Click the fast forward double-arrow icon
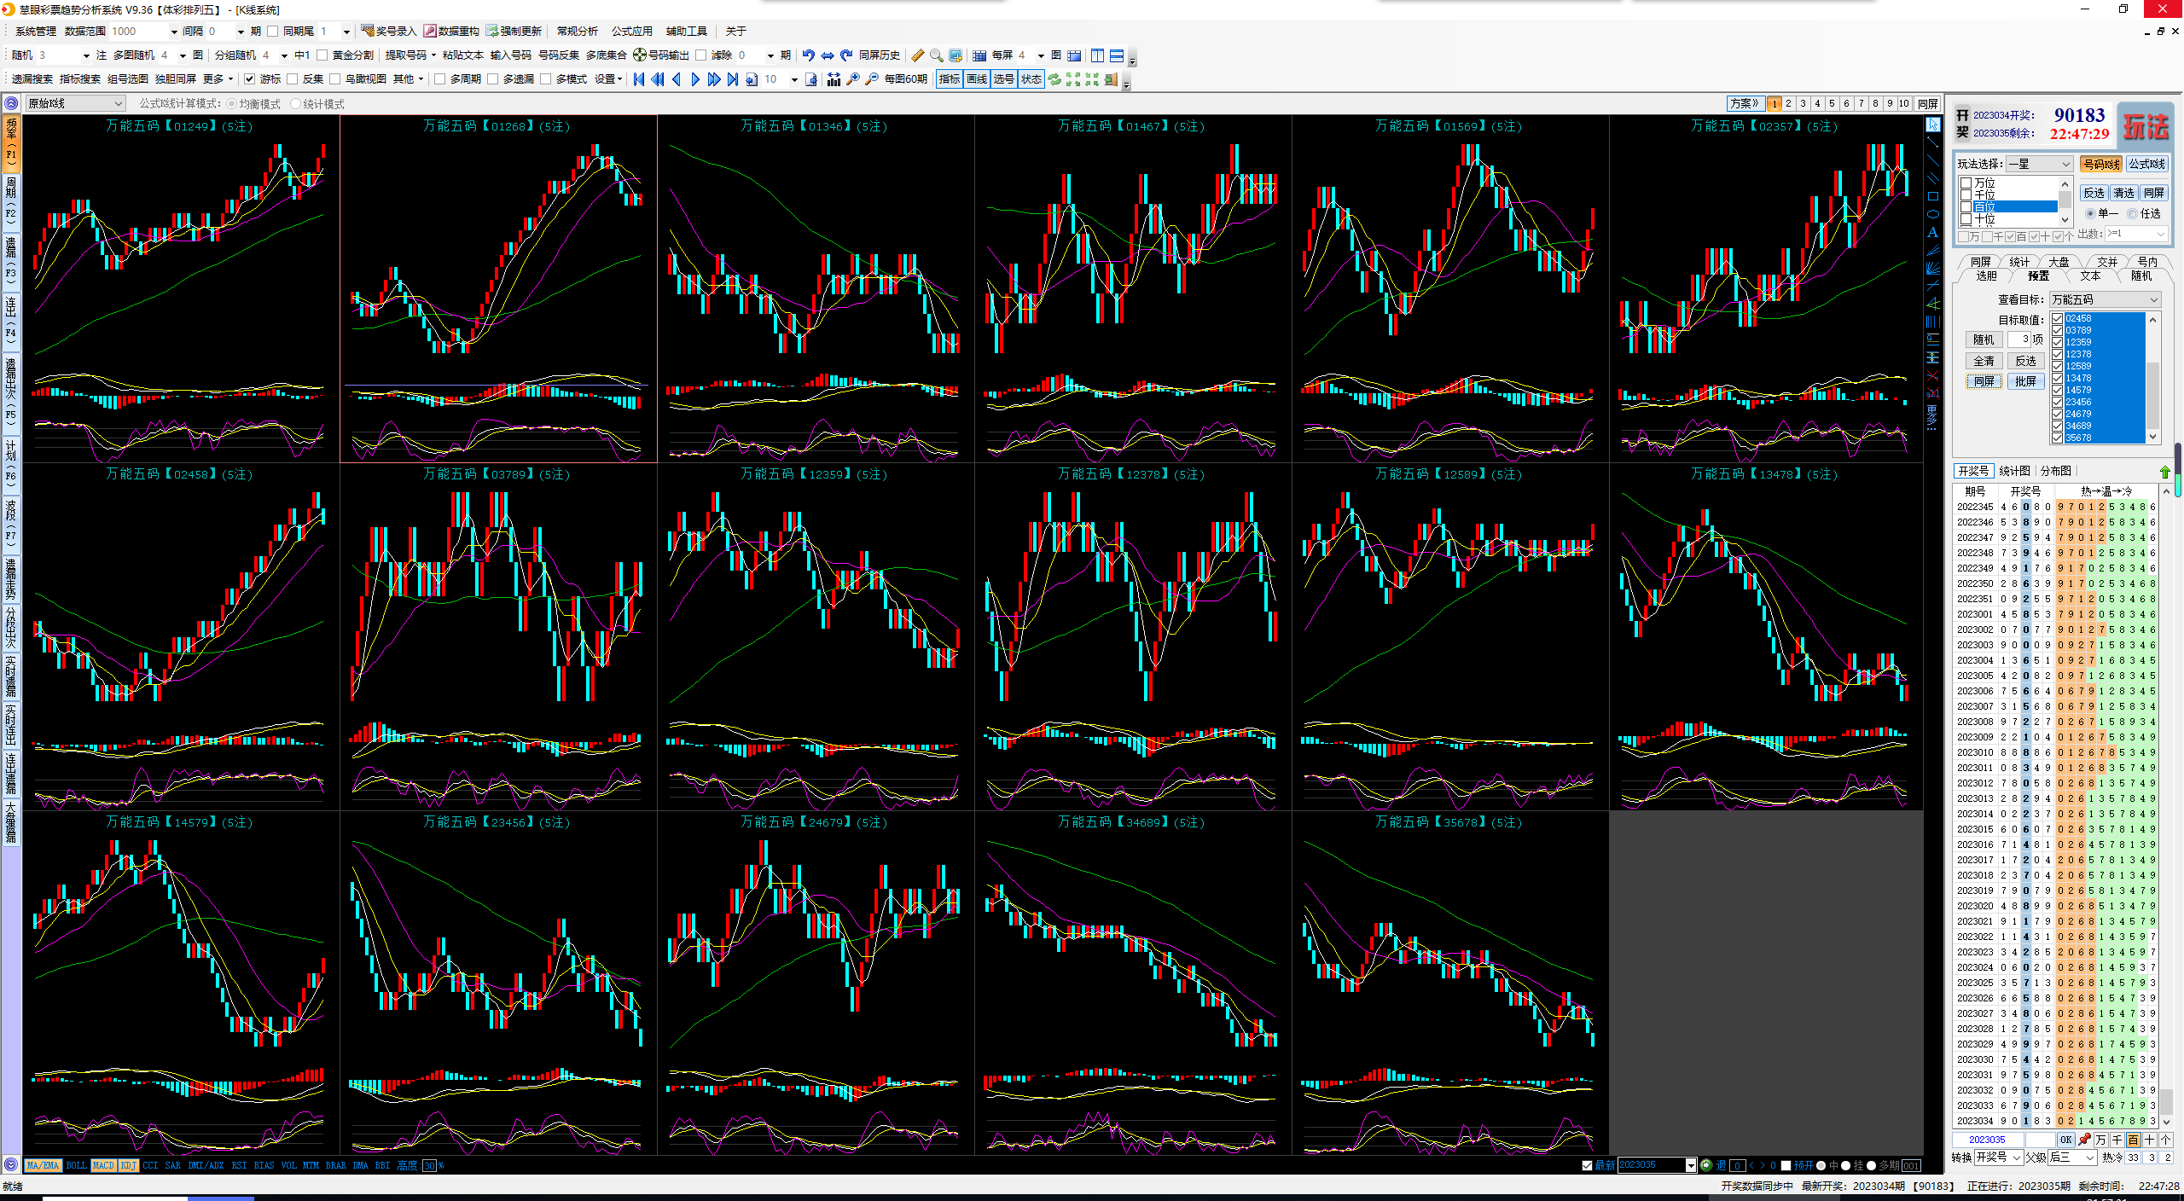Viewport: 2184px width, 1201px height. point(714,78)
